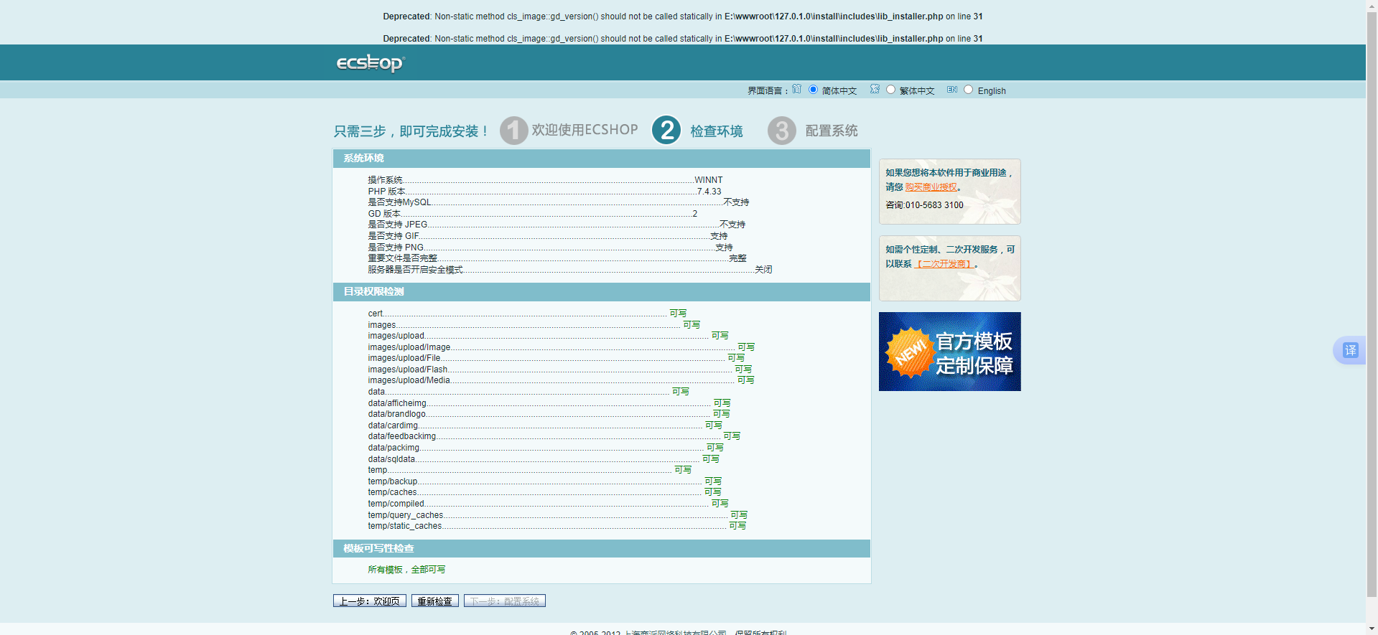Click 重新检查 recheck button
The width and height of the screenshot is (1378, 635).
[x=435, y=601]
